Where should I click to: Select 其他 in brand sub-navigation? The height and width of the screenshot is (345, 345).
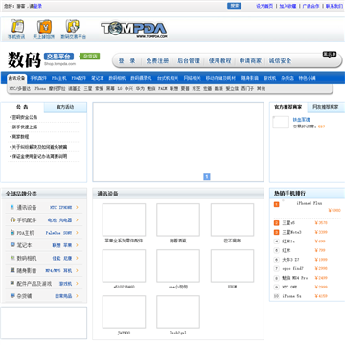[x=262, y=89]
